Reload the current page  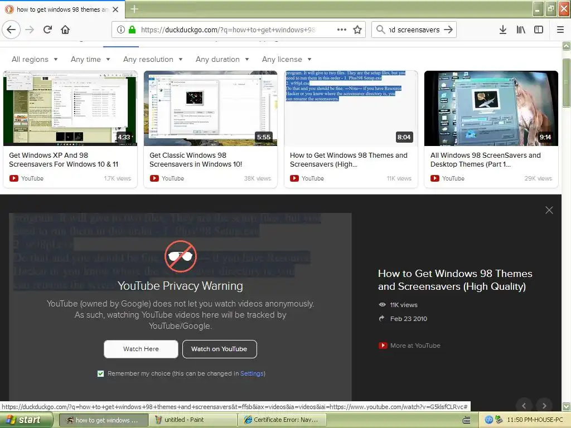[47, 30]
